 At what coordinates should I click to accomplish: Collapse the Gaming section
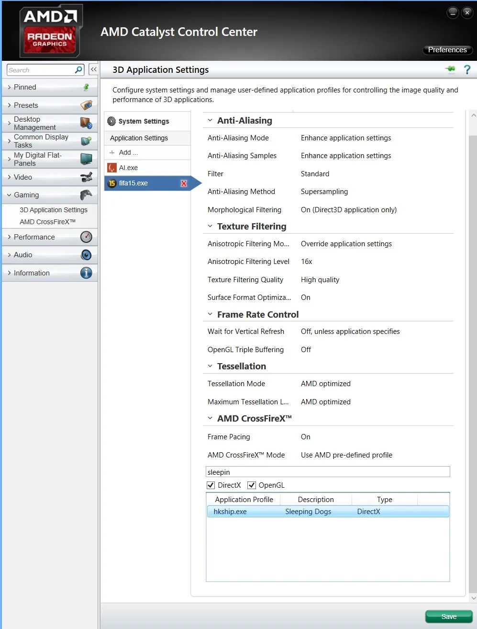click(9, 195)
